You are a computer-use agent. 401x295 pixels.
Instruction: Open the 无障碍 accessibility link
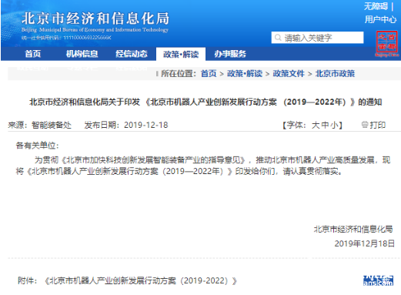coord(376,6)
